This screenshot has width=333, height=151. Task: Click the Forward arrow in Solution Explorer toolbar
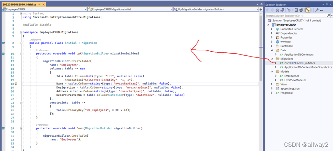tap(273, 10)
